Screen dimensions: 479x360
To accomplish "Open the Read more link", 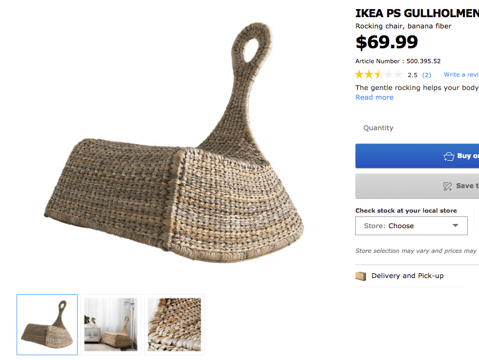I will click(x=374, y=97).
